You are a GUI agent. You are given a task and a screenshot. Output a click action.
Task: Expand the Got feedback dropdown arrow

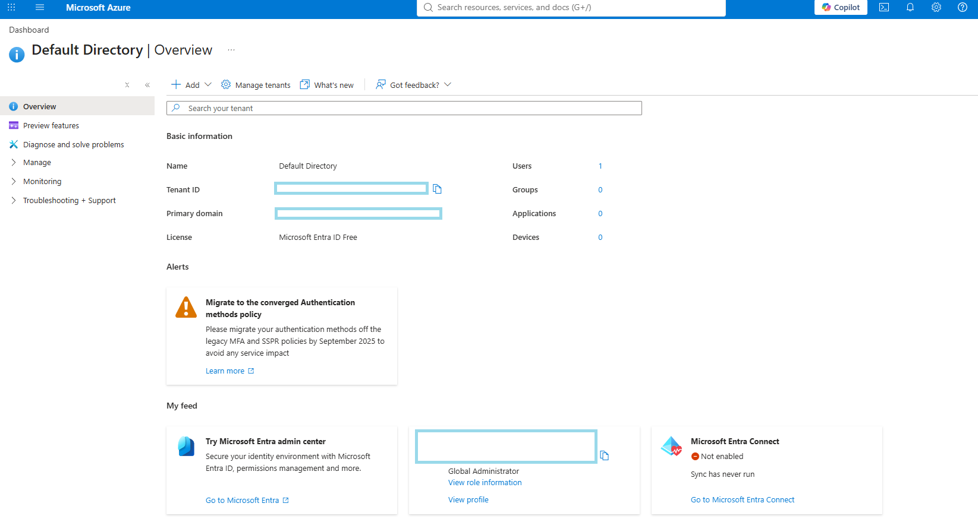click(448, 84)
